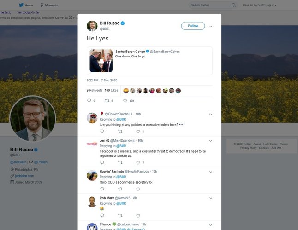The width and height of the screenshot is (298, 230).
Task: Like Howlin' Fantods Quibi comment
Action: [138, 189]
